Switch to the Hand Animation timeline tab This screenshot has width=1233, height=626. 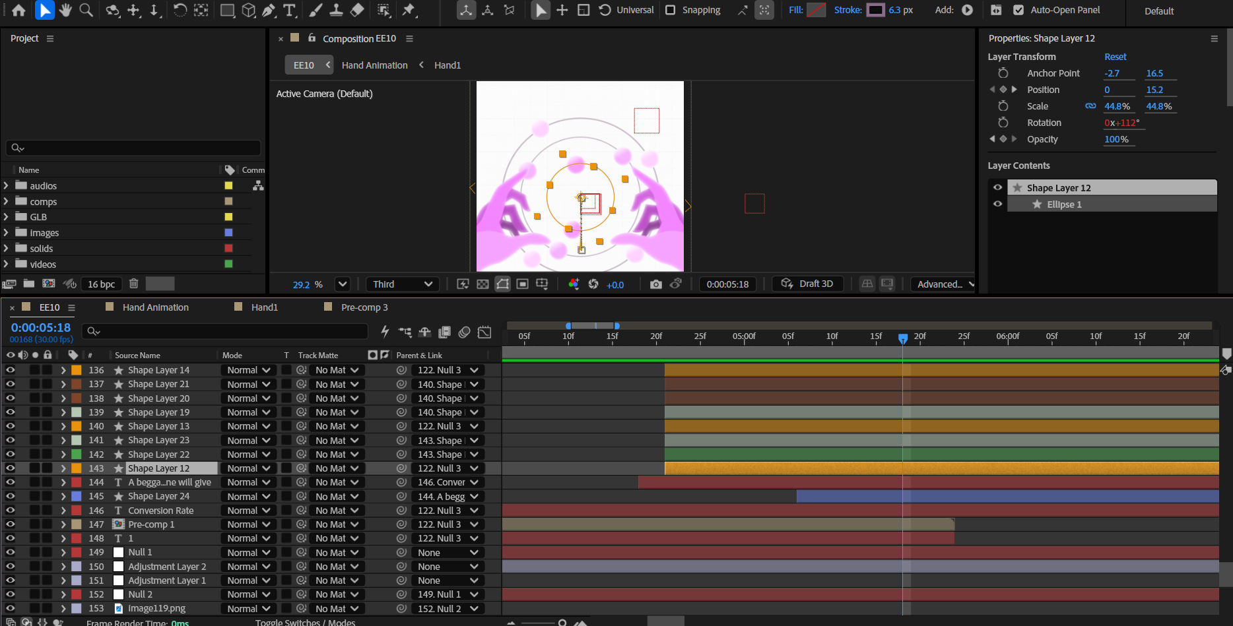pos(155,307)
